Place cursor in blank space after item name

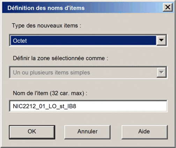pyautogui.click(x=121, y=106)
